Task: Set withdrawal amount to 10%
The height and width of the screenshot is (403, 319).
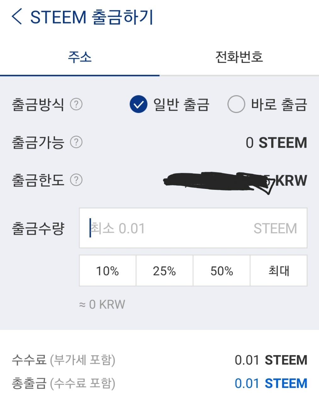Action: [108, 271]
